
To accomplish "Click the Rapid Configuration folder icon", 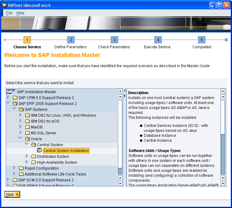I will (21, 168).
